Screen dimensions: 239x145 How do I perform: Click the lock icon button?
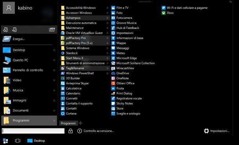click(70, 131)
